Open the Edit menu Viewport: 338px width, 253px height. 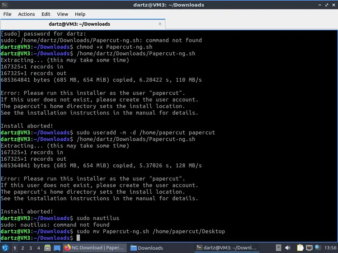point(46,14)
